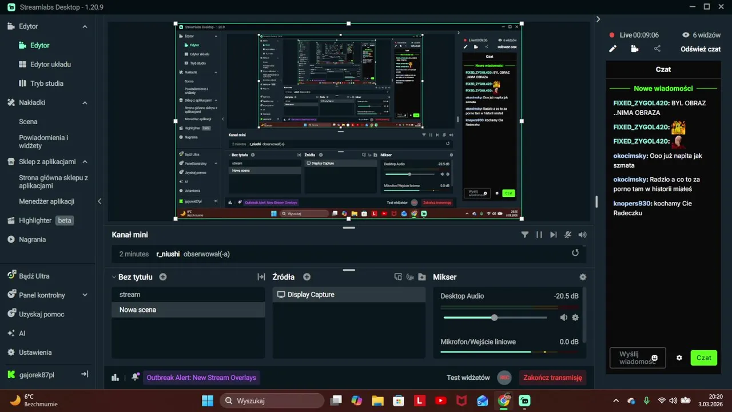Image resolution: width=732 pixels, height=412 pixels.
Task: Skip the current alert in Kanał mini
Action: (553, 235)
